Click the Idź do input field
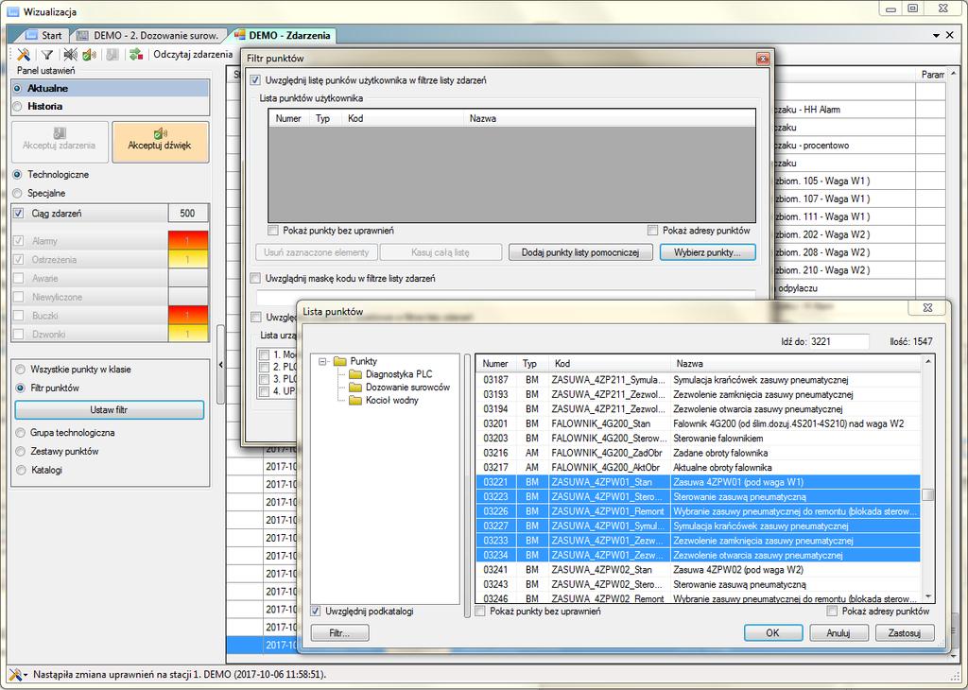This screenshot has height=690, width=968. (x=839, y=341)
